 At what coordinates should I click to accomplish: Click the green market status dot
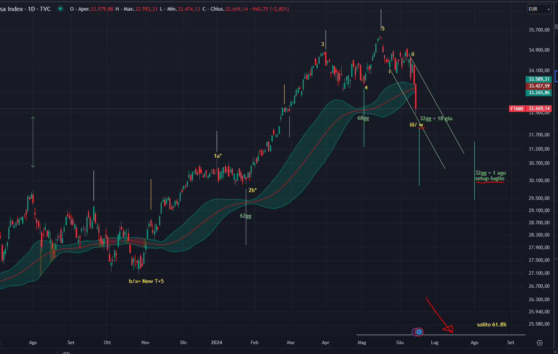tap(60, 9)
